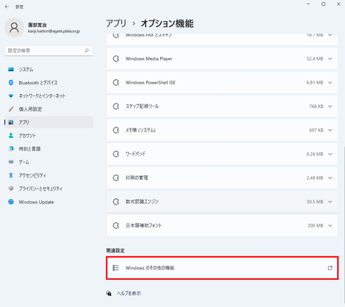The width and height of the screenshot is (345, 307).
Task: Click アプリ breadcrumb link
Action: click(116, 23)
